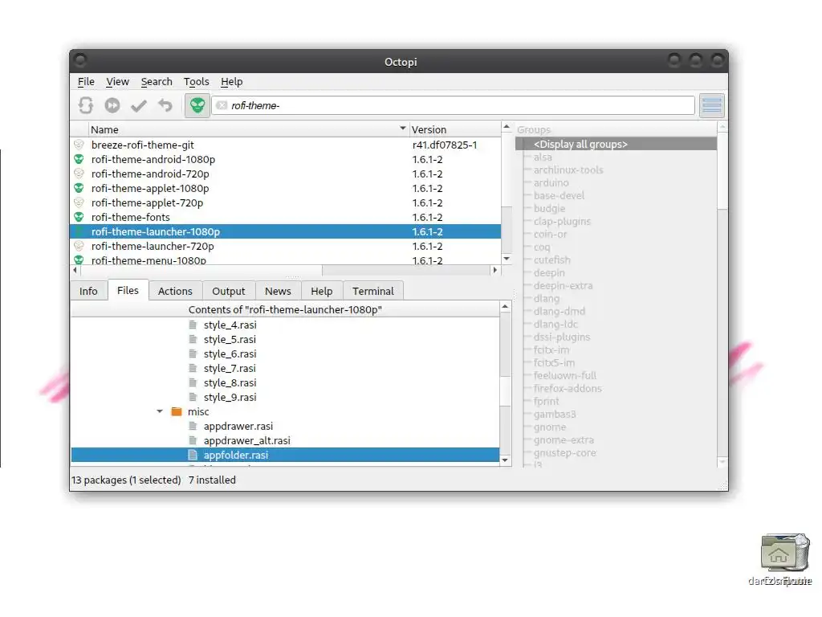Switch to the Files tab

point(128,290)
